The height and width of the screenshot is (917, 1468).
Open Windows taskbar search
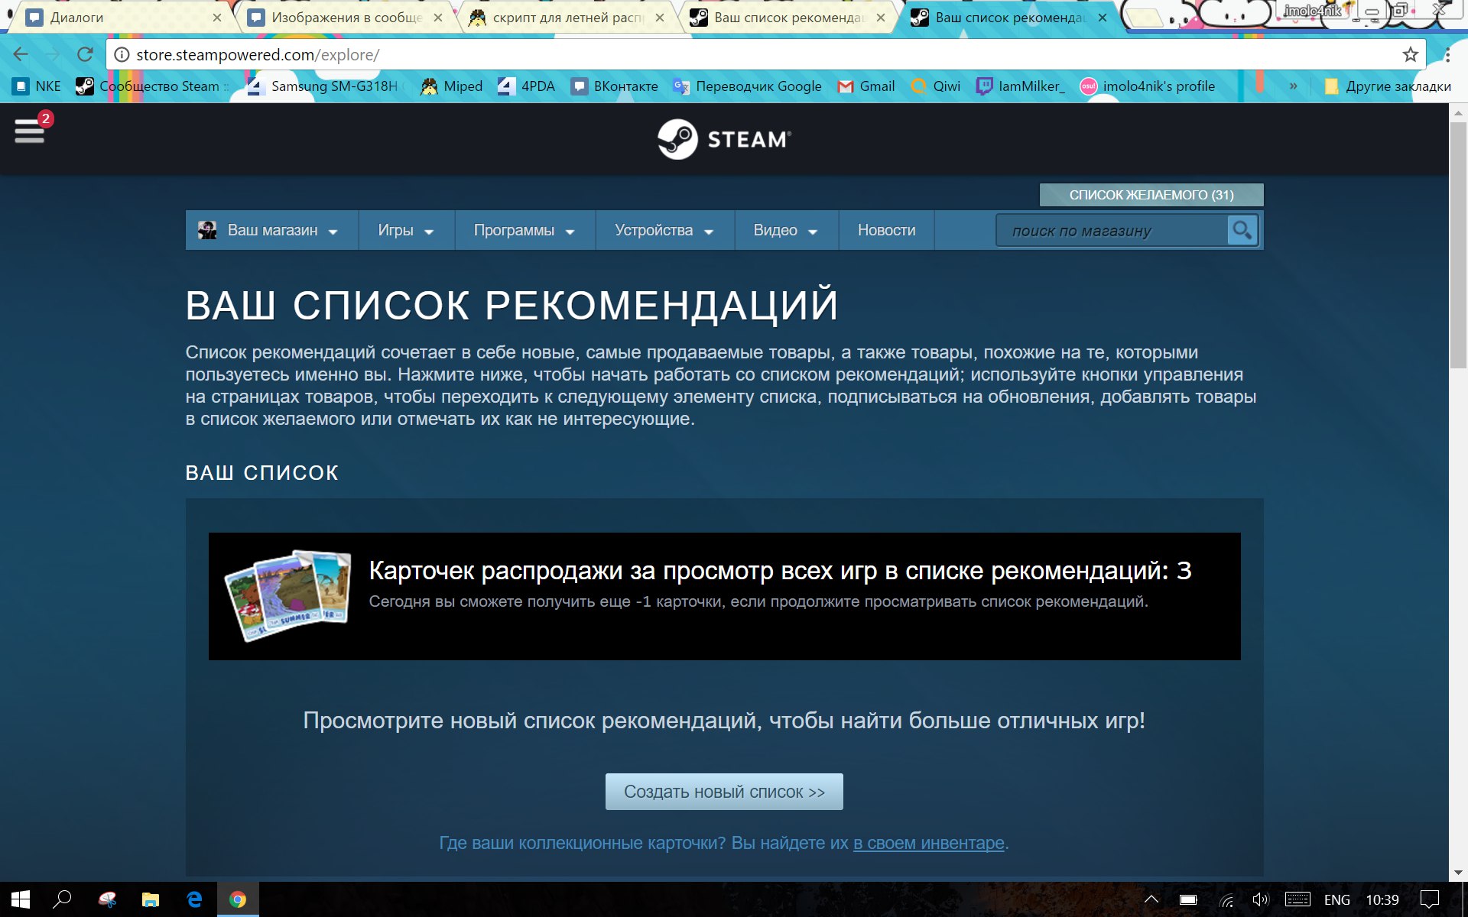[62, 899]
